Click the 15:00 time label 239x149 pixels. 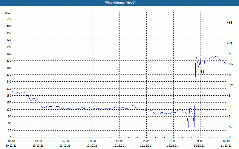(145, 141)
